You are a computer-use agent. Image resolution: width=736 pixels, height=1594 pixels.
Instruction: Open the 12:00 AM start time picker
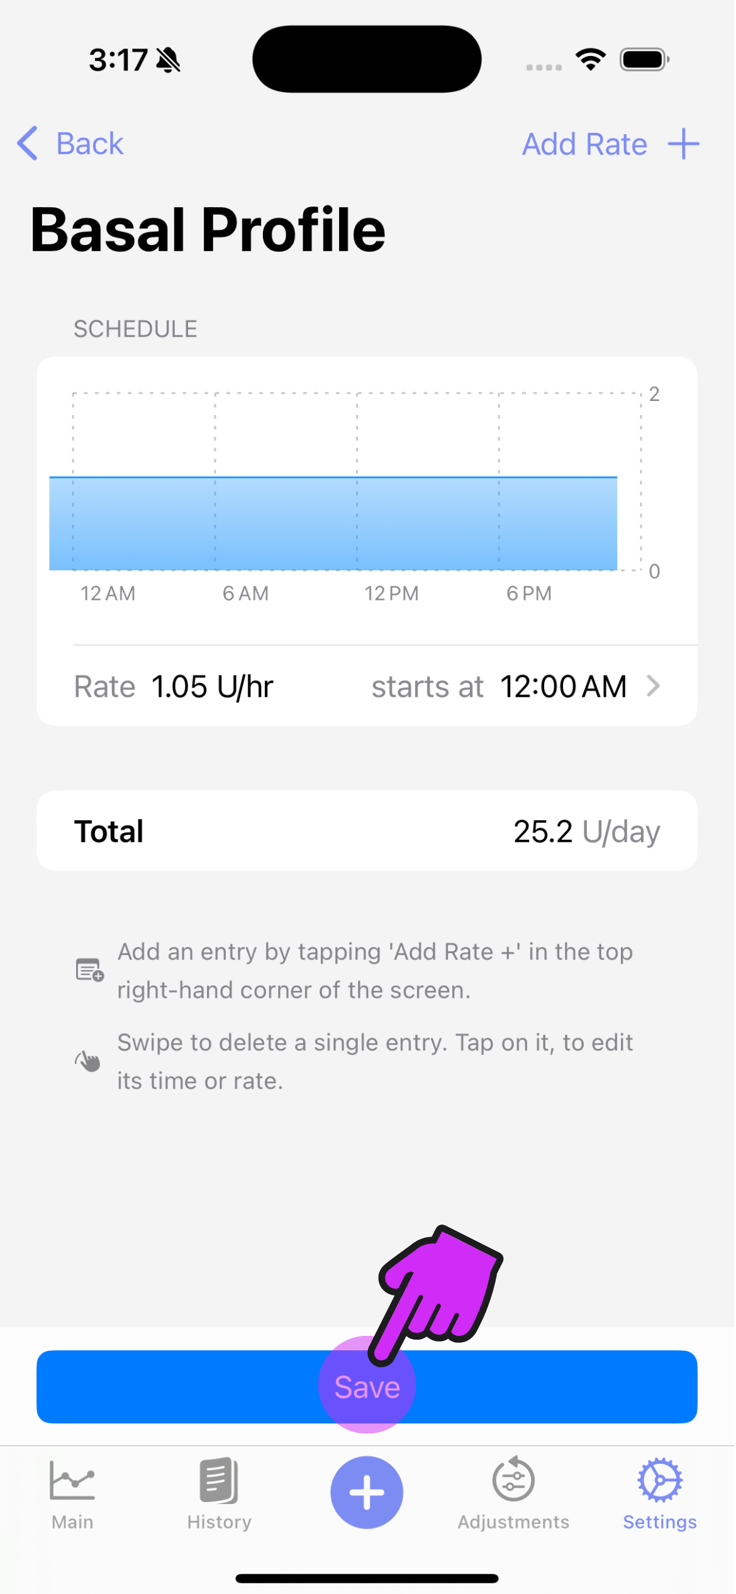tap(562, 686)
